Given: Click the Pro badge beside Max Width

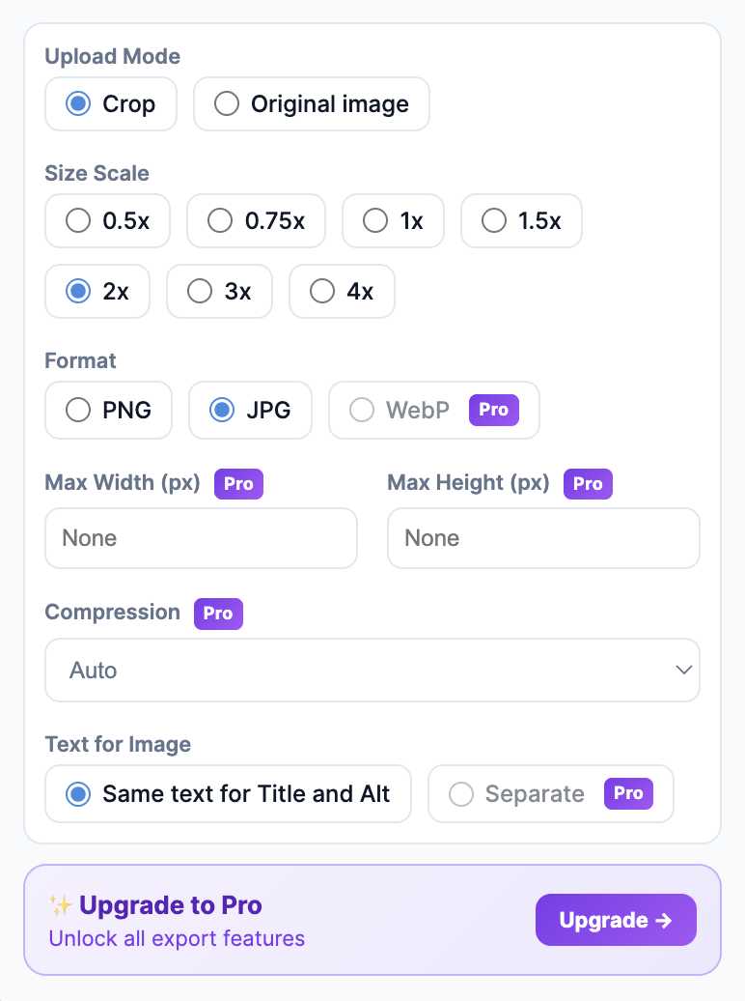Looking at the screenshot, I should [x=237, y=483].
